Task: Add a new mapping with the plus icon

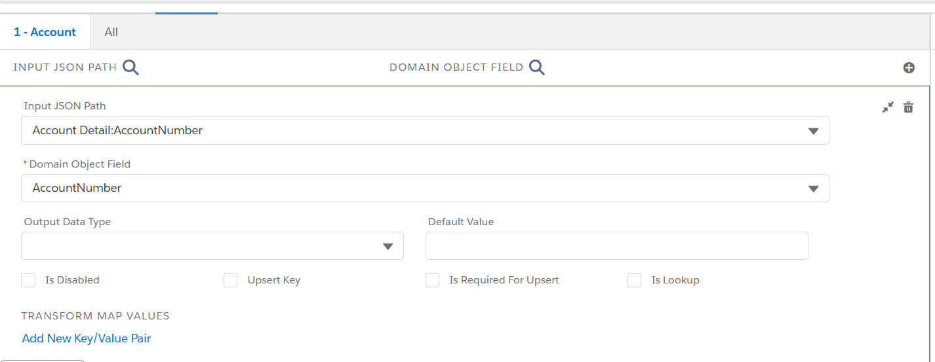Action: 909,68
